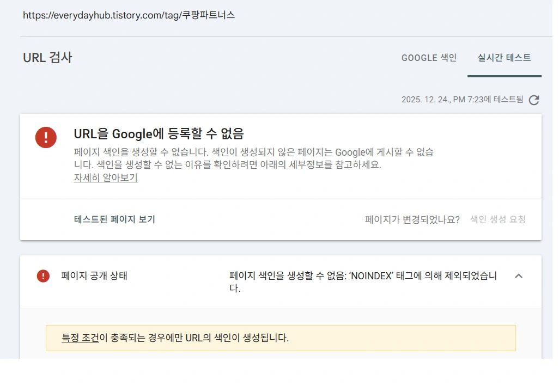Click the underline indicator beneath the 실시간 테스트 tab
The width and height of the screenshot is (559, 386).
pyautogui.click(x=504, y=76)
